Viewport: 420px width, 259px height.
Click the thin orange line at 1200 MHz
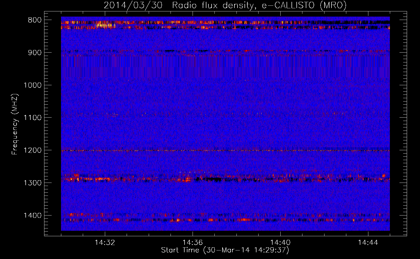225,150
